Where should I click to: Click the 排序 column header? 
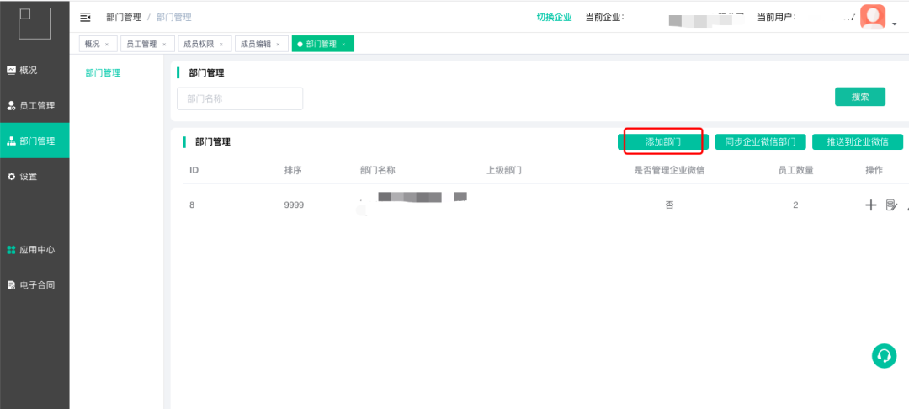pyautogui.click(x=293, y=170)
